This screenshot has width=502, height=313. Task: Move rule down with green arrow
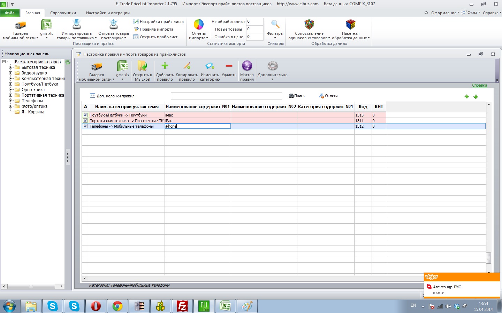point(476,96)
